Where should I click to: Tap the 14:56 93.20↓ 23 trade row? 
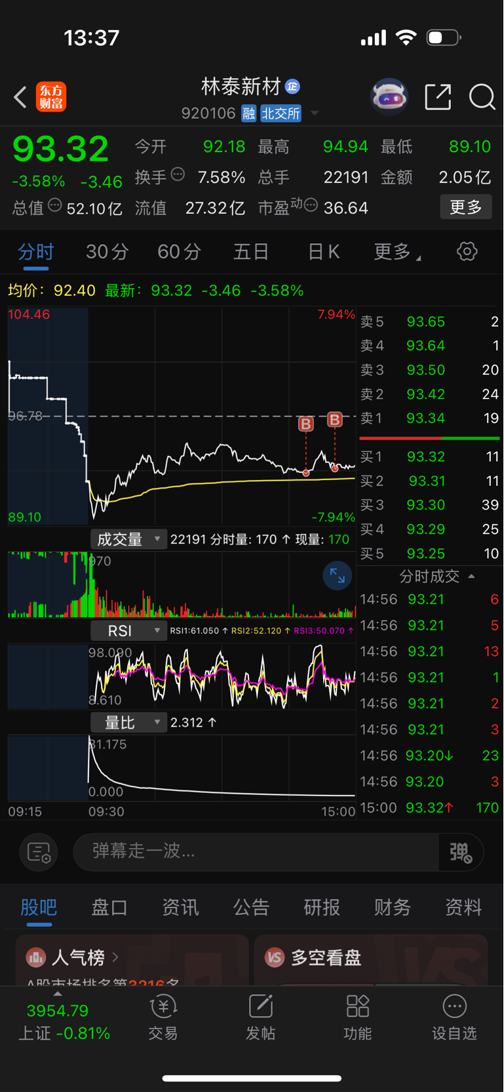coord(429,756)
